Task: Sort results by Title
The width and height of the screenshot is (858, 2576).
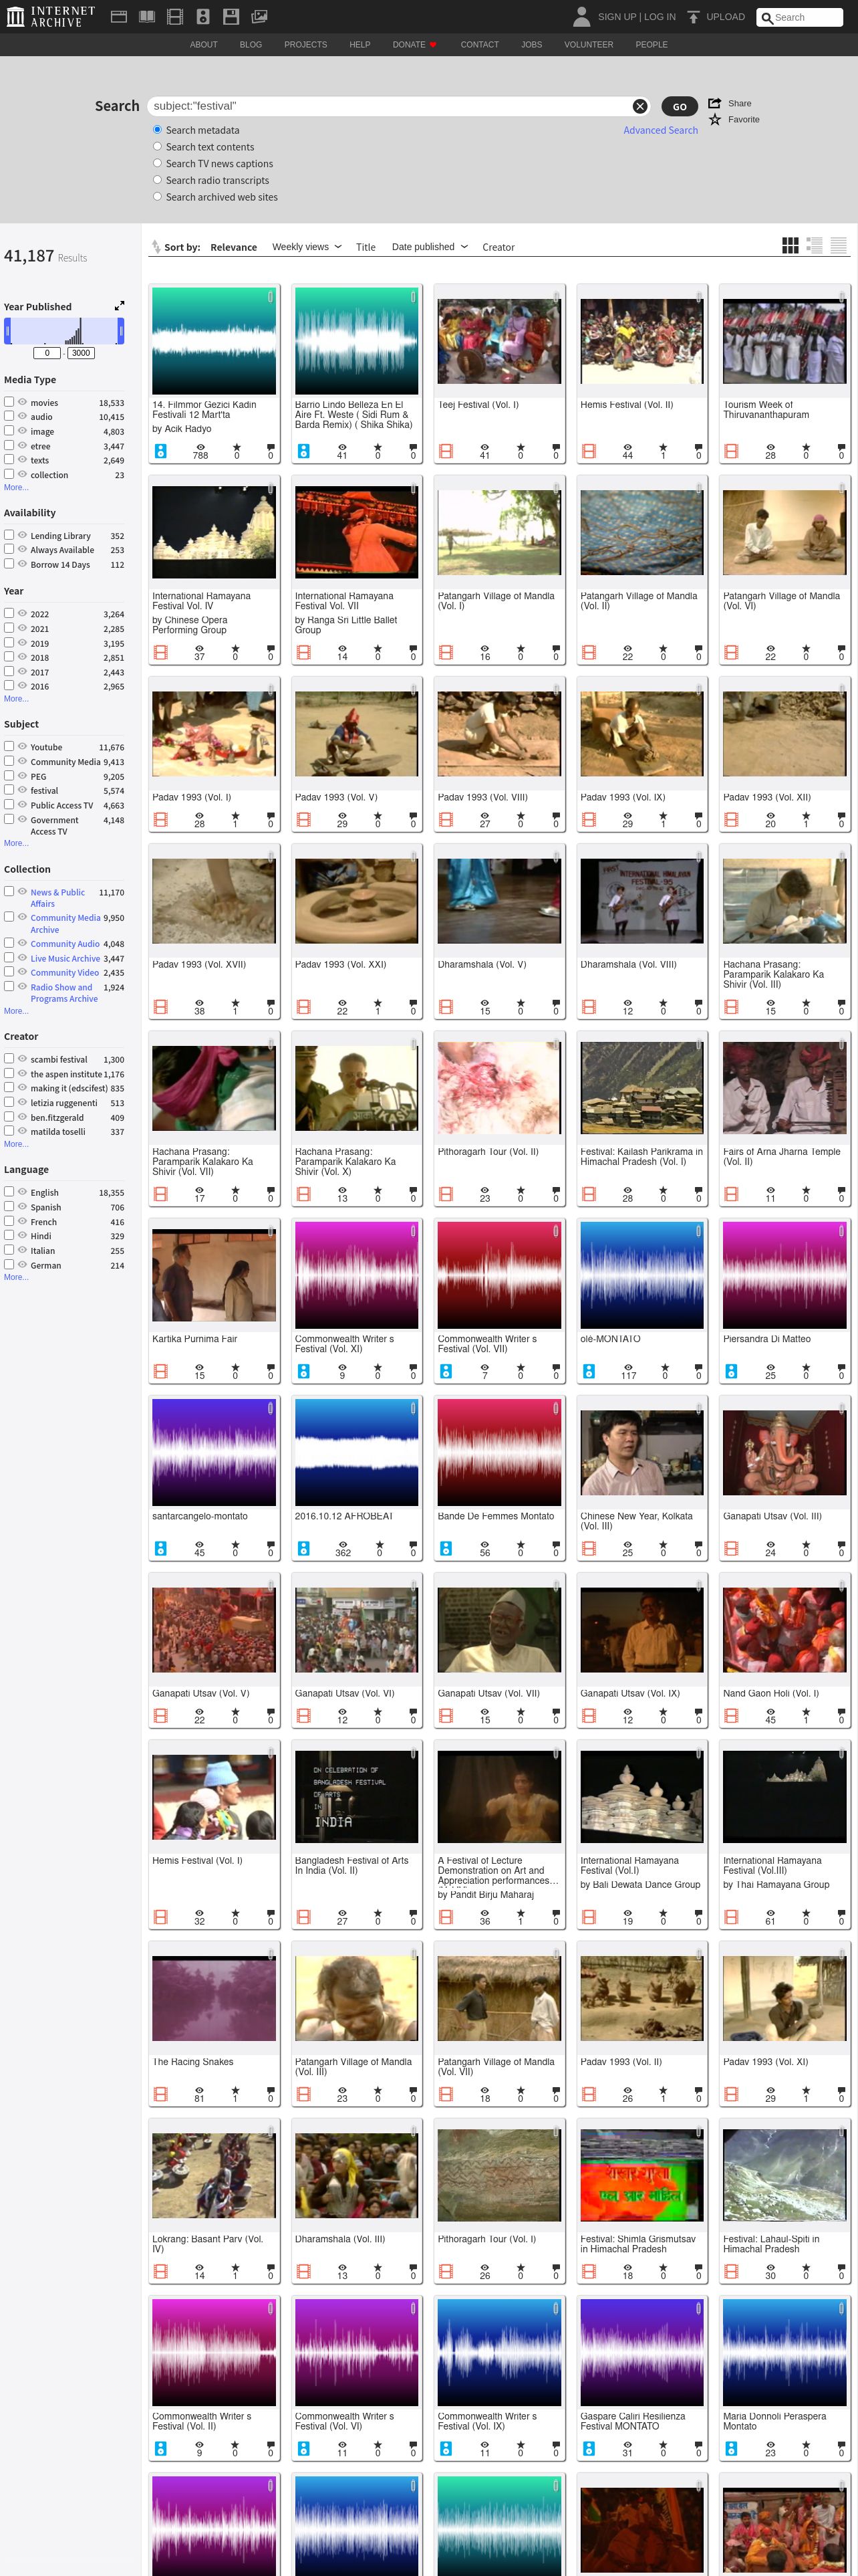Action: pyautogui.click(x=366, y=247)
